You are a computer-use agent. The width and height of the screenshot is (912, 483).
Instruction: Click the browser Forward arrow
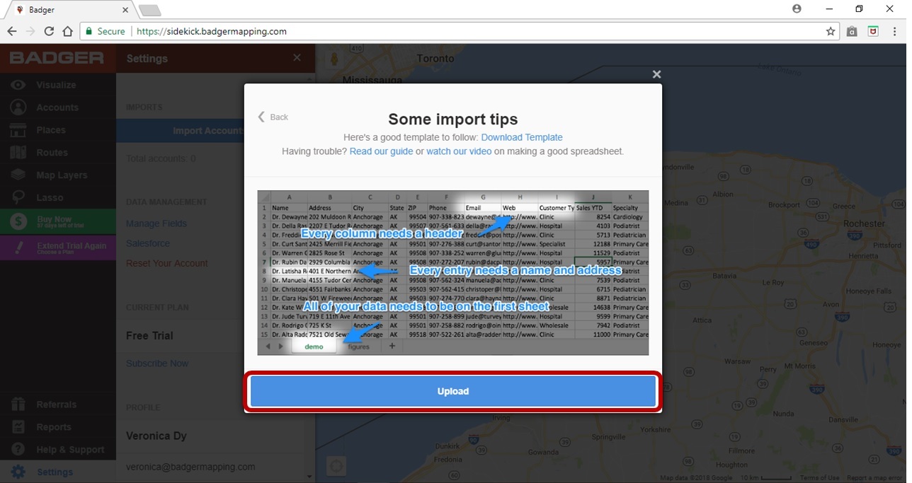(x=30, y=31)
